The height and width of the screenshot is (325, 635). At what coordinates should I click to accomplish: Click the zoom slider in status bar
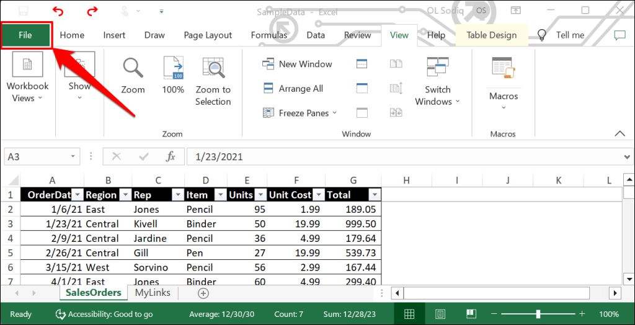tap(540, 314)
